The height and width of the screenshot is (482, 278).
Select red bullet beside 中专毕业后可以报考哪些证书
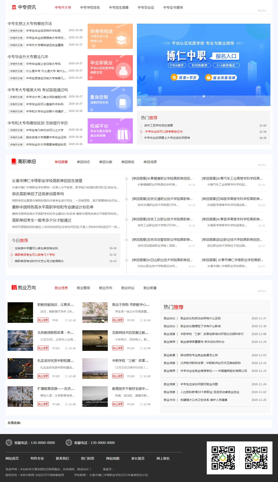click(x=141, y=132)
